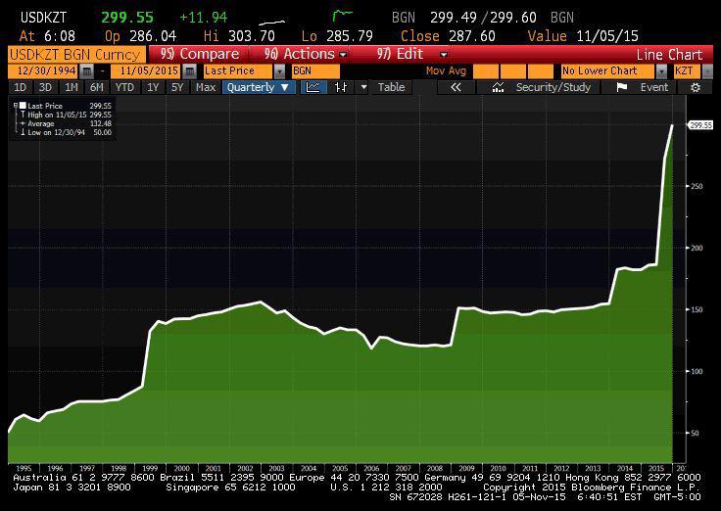This screenshot has width=721, height=511.
Task: Switch to the bar chart type icon
Action: click(x=341, y=87)
